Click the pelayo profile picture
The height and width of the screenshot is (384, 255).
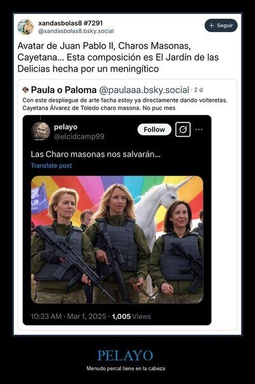41,131
